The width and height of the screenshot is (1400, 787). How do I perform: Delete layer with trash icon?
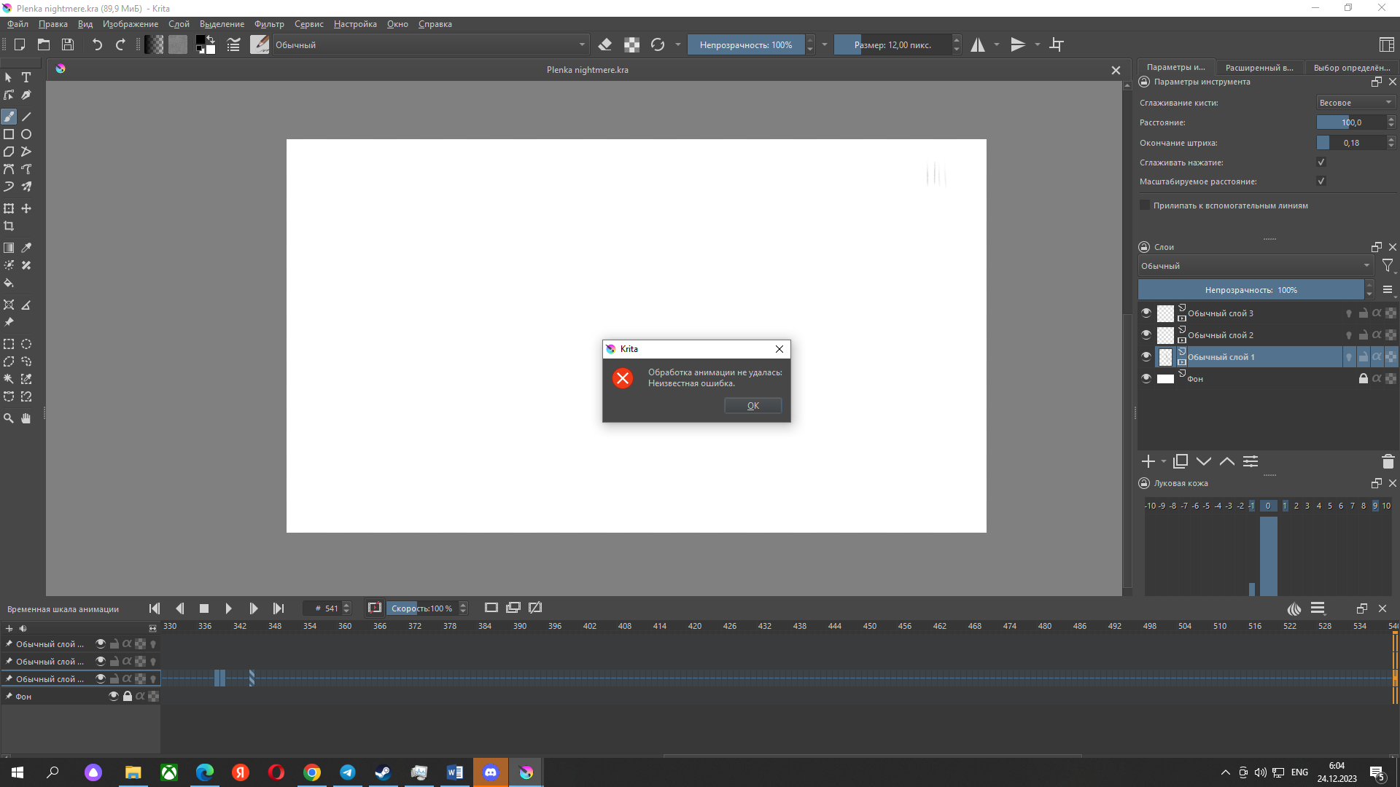[x=1388, y=461]
